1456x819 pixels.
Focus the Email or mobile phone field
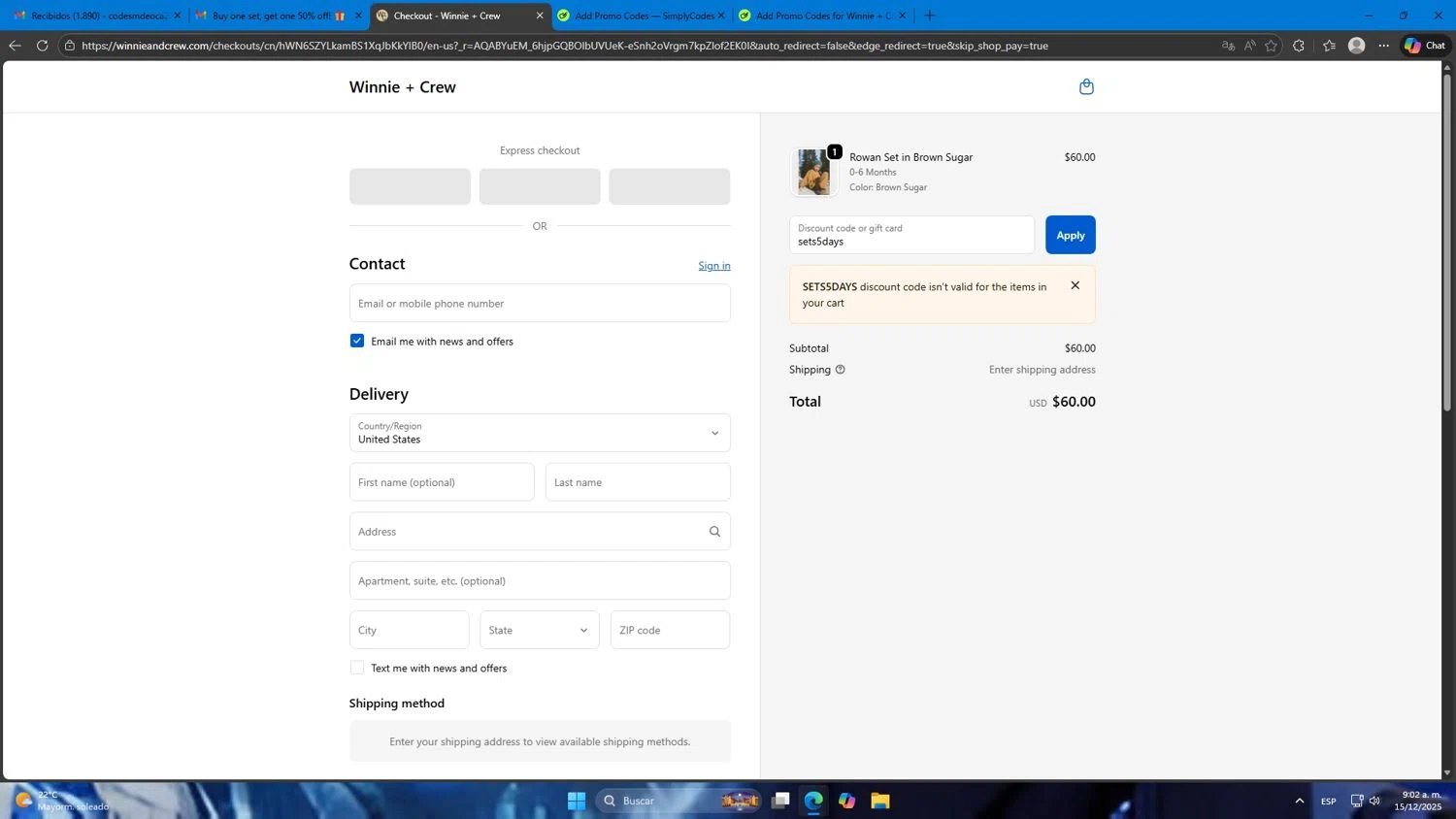(540, 303)
